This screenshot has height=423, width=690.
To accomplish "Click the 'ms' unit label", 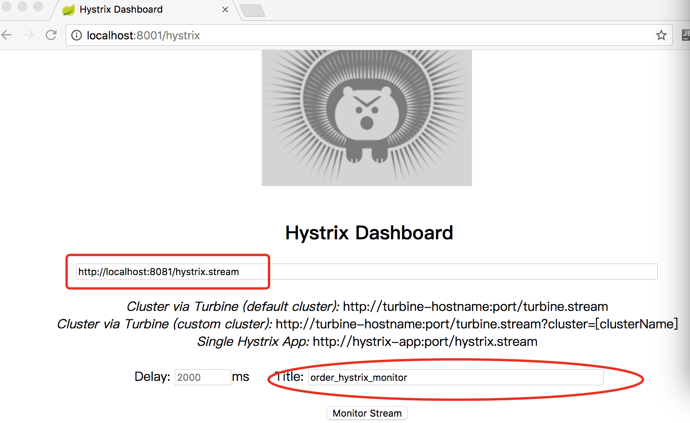I will 240,376.
